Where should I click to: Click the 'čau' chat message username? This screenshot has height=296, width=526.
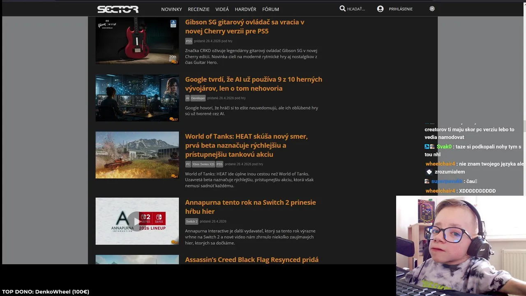tap(447, 181)
